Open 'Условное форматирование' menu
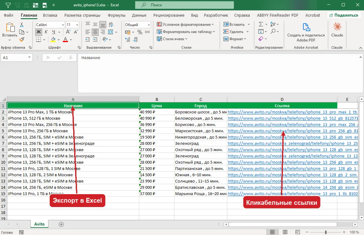 (x=185, y=25)
